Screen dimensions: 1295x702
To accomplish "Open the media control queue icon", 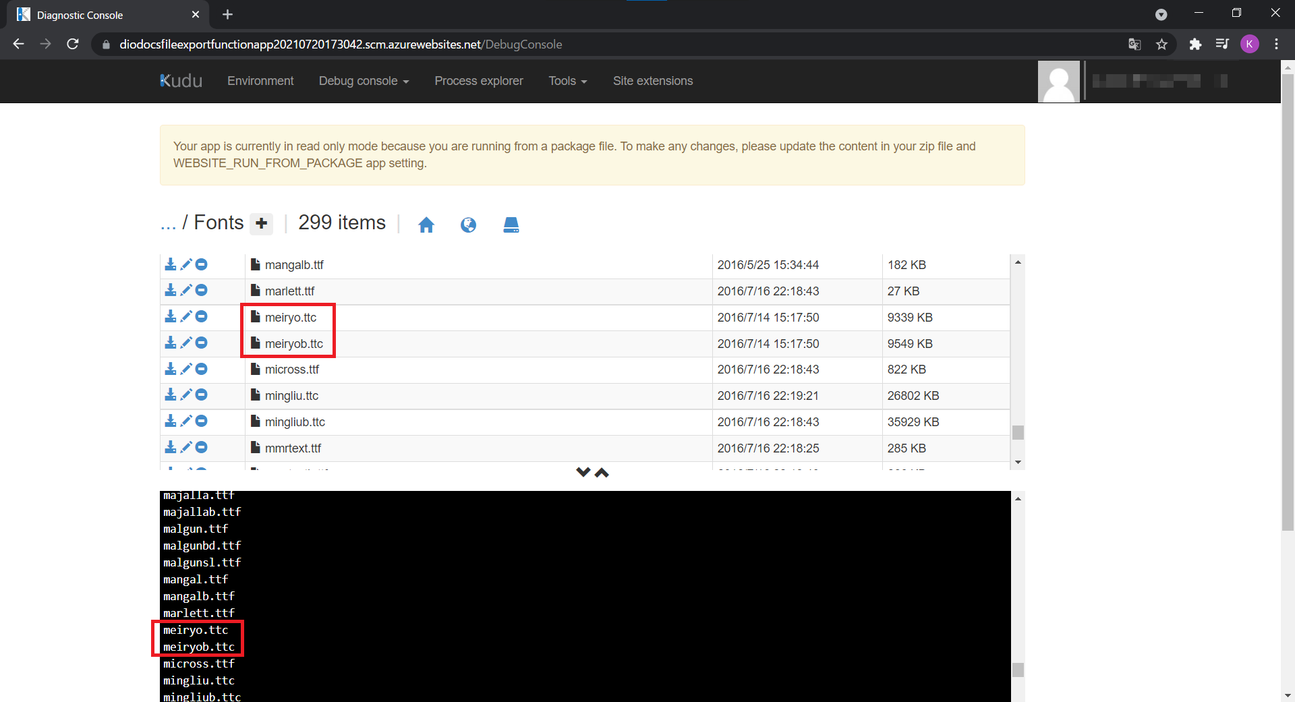I will (x=1222, y=45).
